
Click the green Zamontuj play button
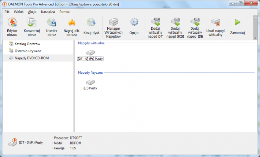point(237,22)
